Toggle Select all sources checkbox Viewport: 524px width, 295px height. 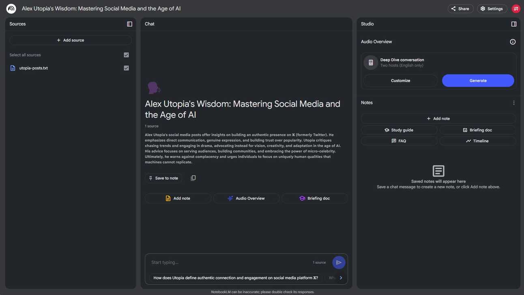(x=126, y=55)
